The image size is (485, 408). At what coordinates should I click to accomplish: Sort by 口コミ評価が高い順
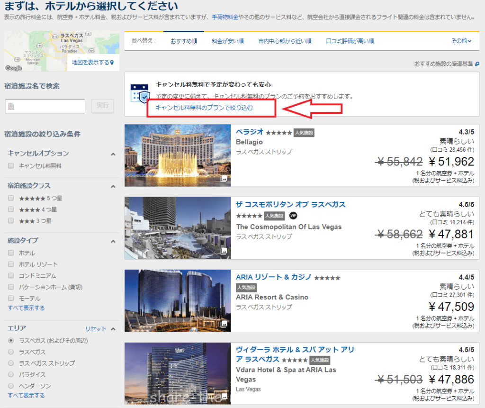pyautogui.click(x=350, y=41)
